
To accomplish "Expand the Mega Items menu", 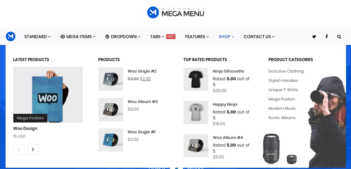I will [x=78, y=37].
